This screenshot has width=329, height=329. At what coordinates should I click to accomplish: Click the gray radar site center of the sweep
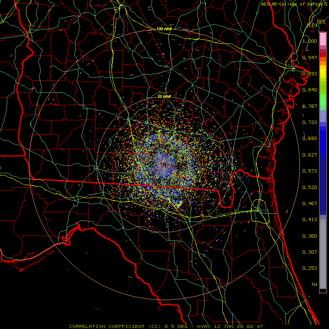pyautogui.click(x=164, y=163)
